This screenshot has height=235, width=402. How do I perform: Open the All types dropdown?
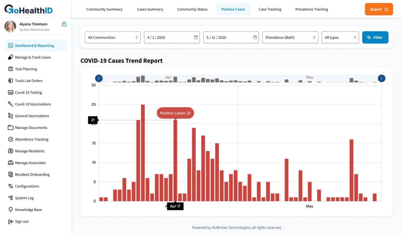tap(340, 37)
